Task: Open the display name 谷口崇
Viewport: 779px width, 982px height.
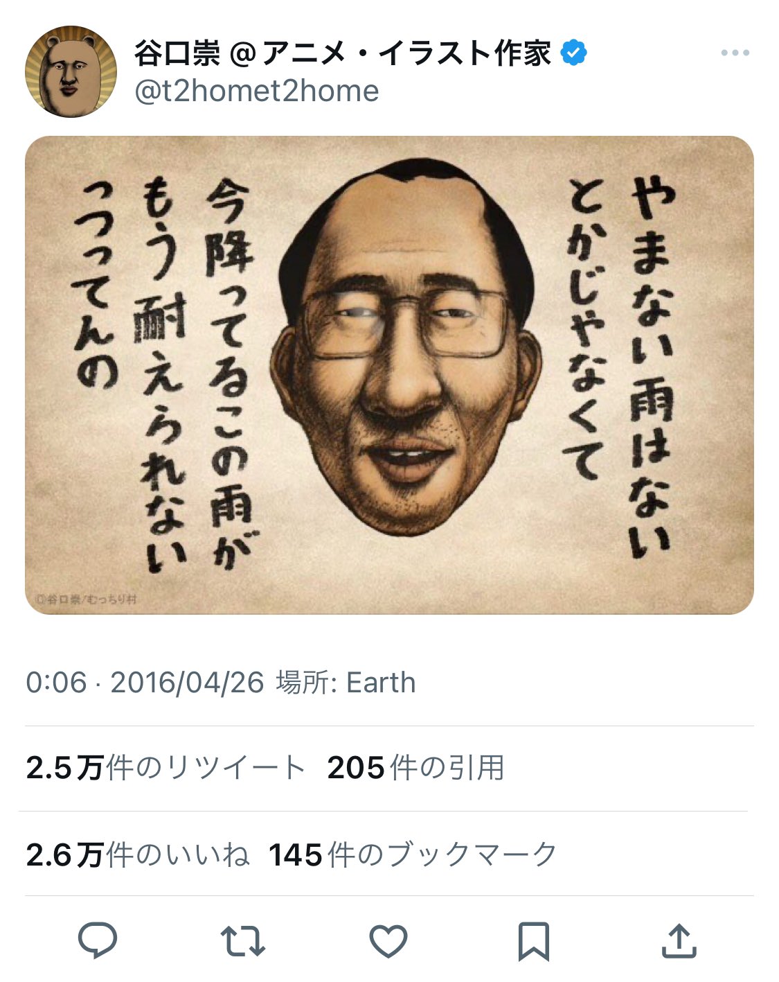Action: (177, 53)
